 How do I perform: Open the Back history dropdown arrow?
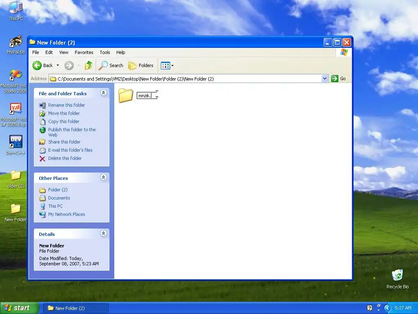tap(58, 65)
